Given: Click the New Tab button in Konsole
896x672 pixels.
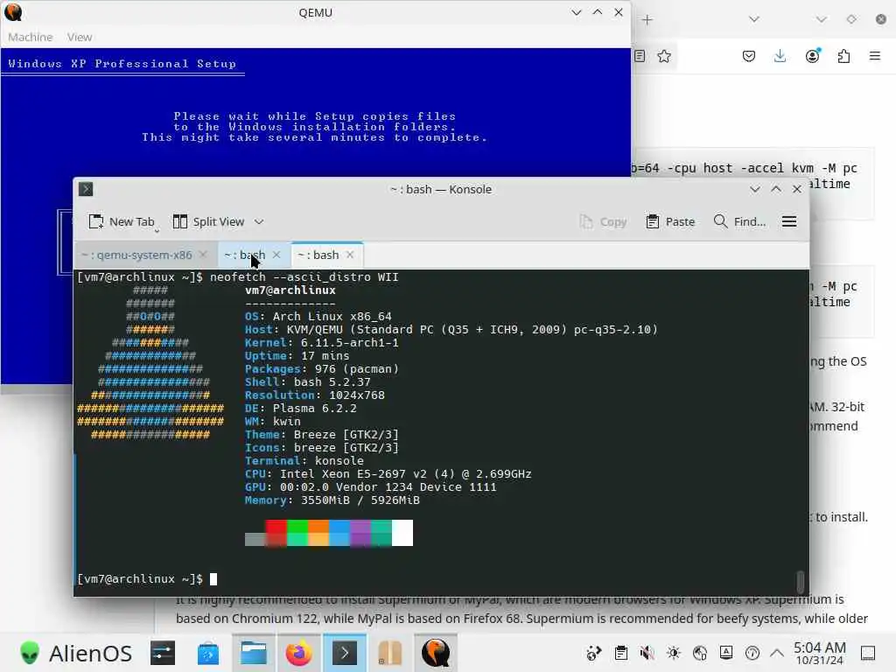Looking at the screenshot, I should click(x=121, y=221).
